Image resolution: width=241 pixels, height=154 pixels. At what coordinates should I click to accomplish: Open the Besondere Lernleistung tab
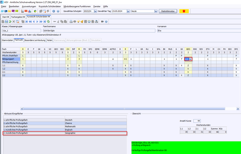[x=35, y=40]
